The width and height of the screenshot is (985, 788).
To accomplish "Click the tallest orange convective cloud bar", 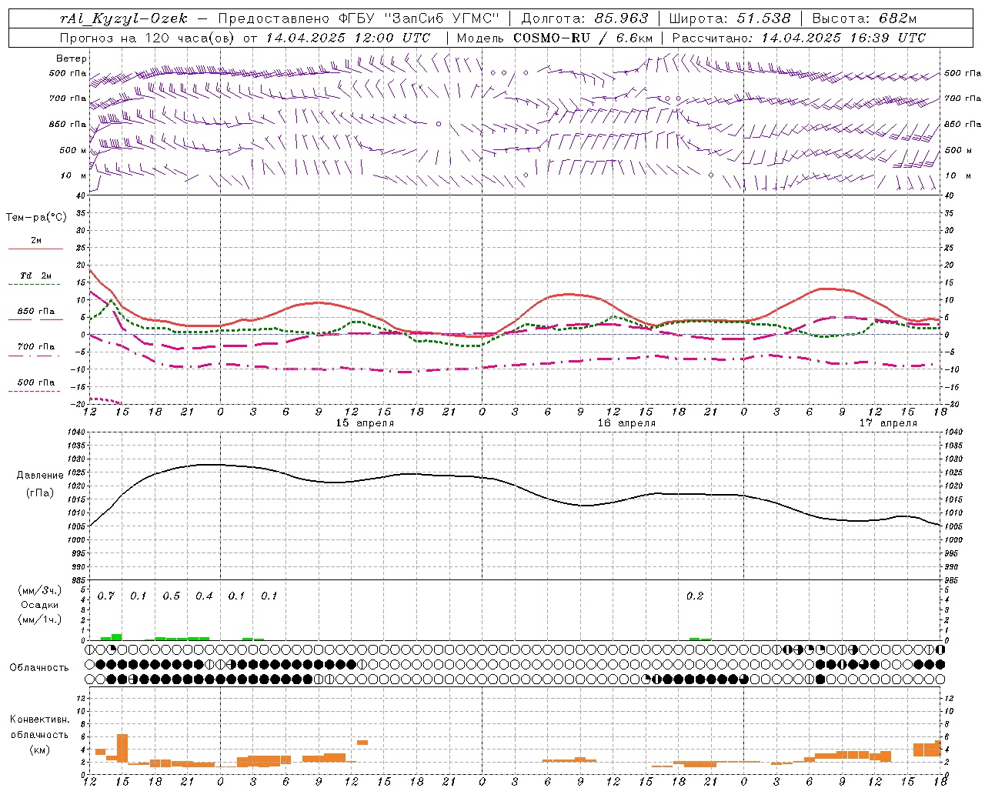I will click(122, 748).
